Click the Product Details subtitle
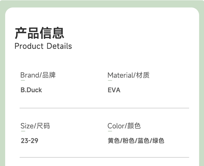This screenshot has width=204, height=166. point(43,46)
